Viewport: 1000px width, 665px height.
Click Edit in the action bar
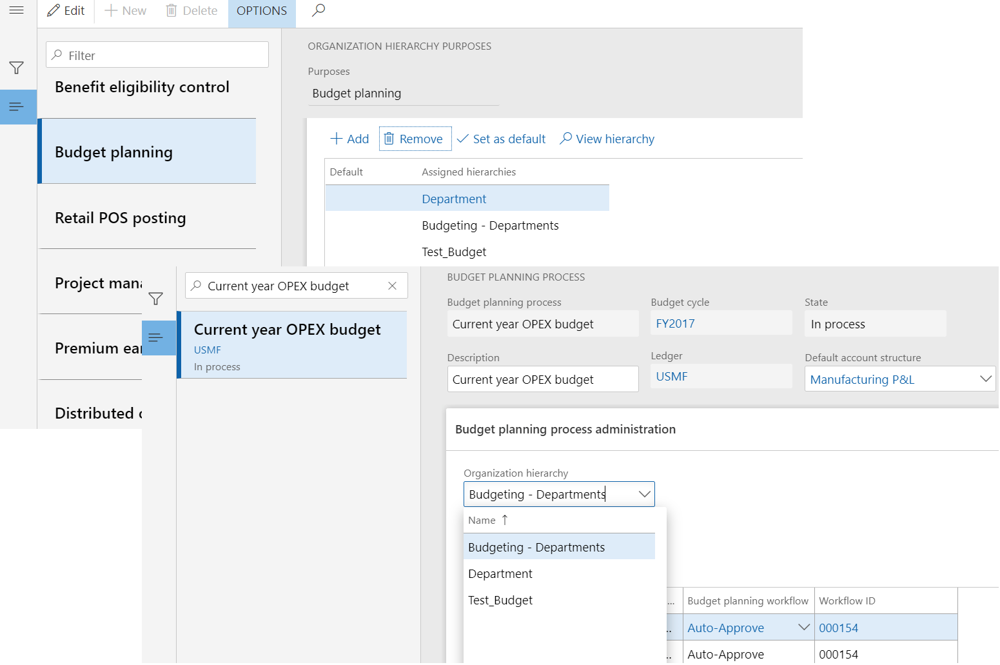click(66, 11)
